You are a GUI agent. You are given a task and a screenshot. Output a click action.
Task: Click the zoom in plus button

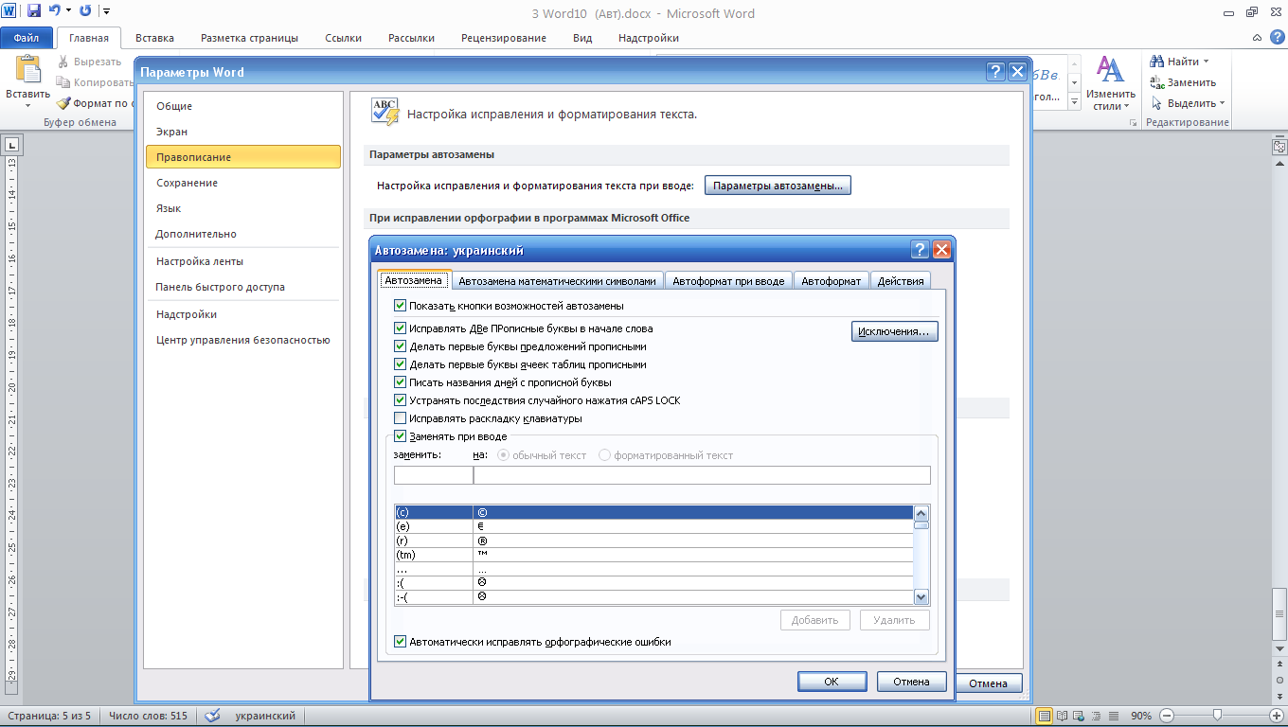coord(1274,716)
